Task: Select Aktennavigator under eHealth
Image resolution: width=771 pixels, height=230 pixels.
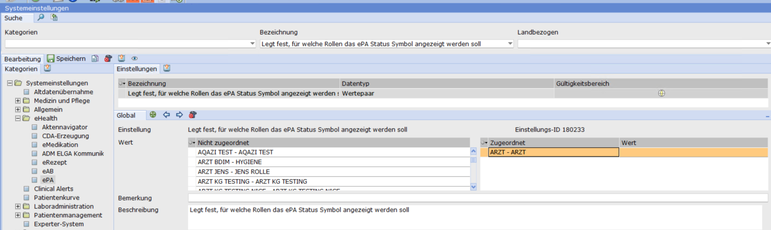Action: 65,127
